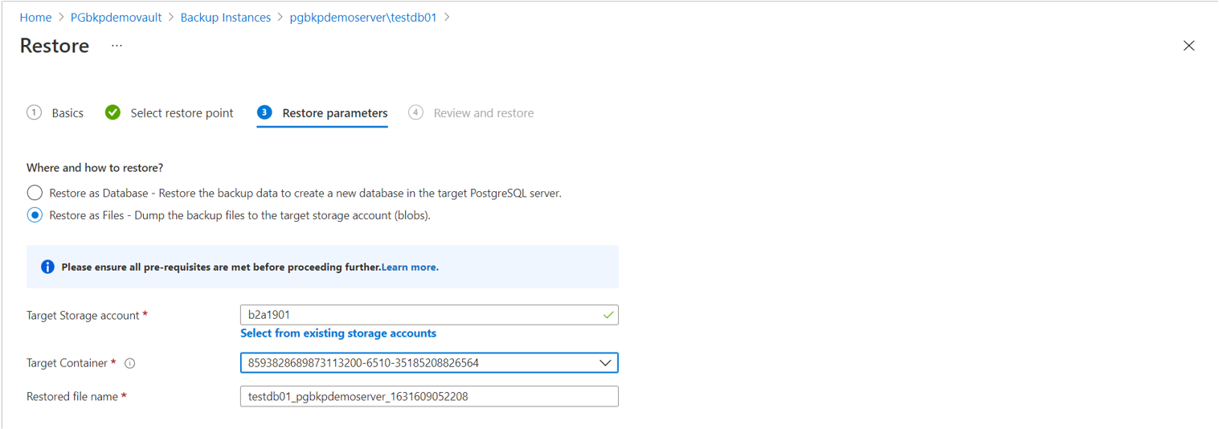Click the Restored file name input field
Viewport: 1219px width, 429px height.
click(x=429, y=396)
